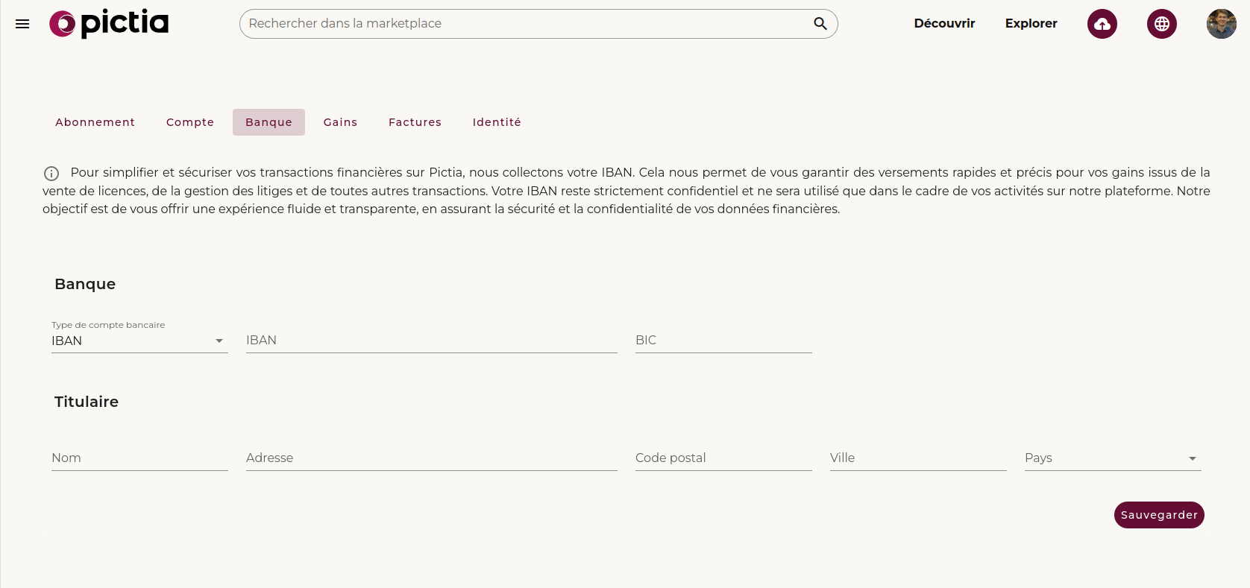
Task: Open the Pays country dropdown
Action: click(1112, 458)
